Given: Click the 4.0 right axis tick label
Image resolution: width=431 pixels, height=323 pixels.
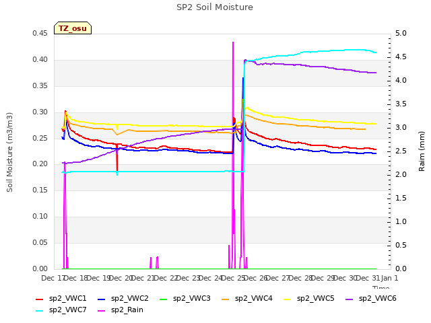Looking at the screenshot, I should (401, 81).
